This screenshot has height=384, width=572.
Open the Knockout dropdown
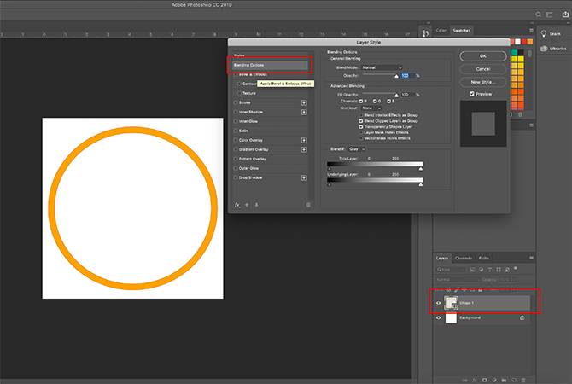[371, 108]
